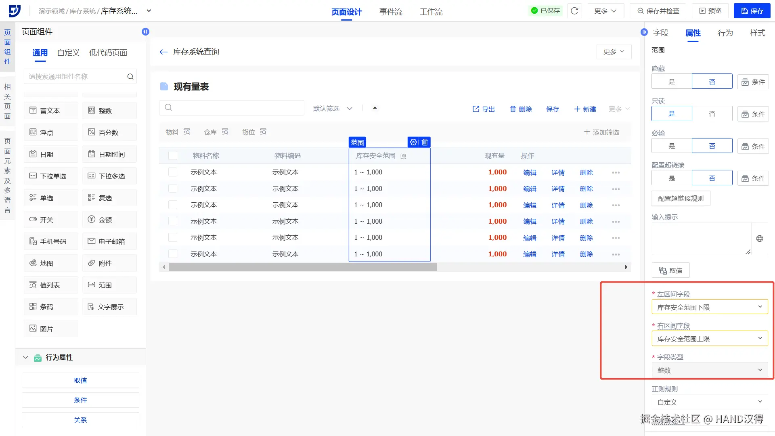This screenshot has width=775, height=436.
Task: Click the search icon in the component search box
Action: (130, 77)
